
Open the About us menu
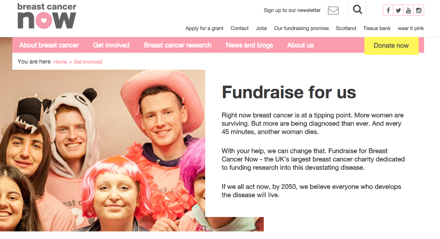pos(300,45)
